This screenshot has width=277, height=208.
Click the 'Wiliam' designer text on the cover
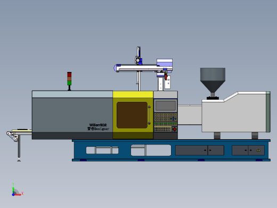(98, 125)
